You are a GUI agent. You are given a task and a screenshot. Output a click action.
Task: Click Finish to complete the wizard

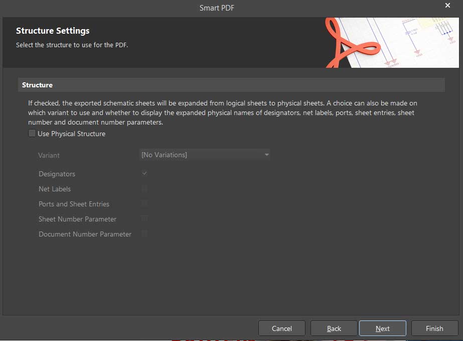[434, 328]
